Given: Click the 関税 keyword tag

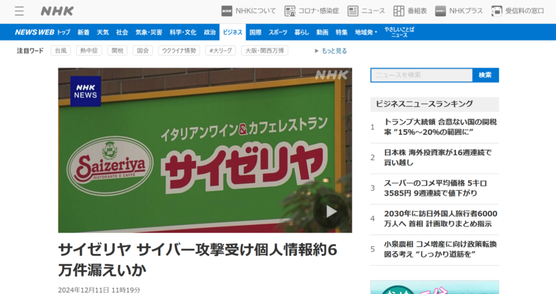Looking at the screenshot, I should pyautogui.click(x=118, y=51).
